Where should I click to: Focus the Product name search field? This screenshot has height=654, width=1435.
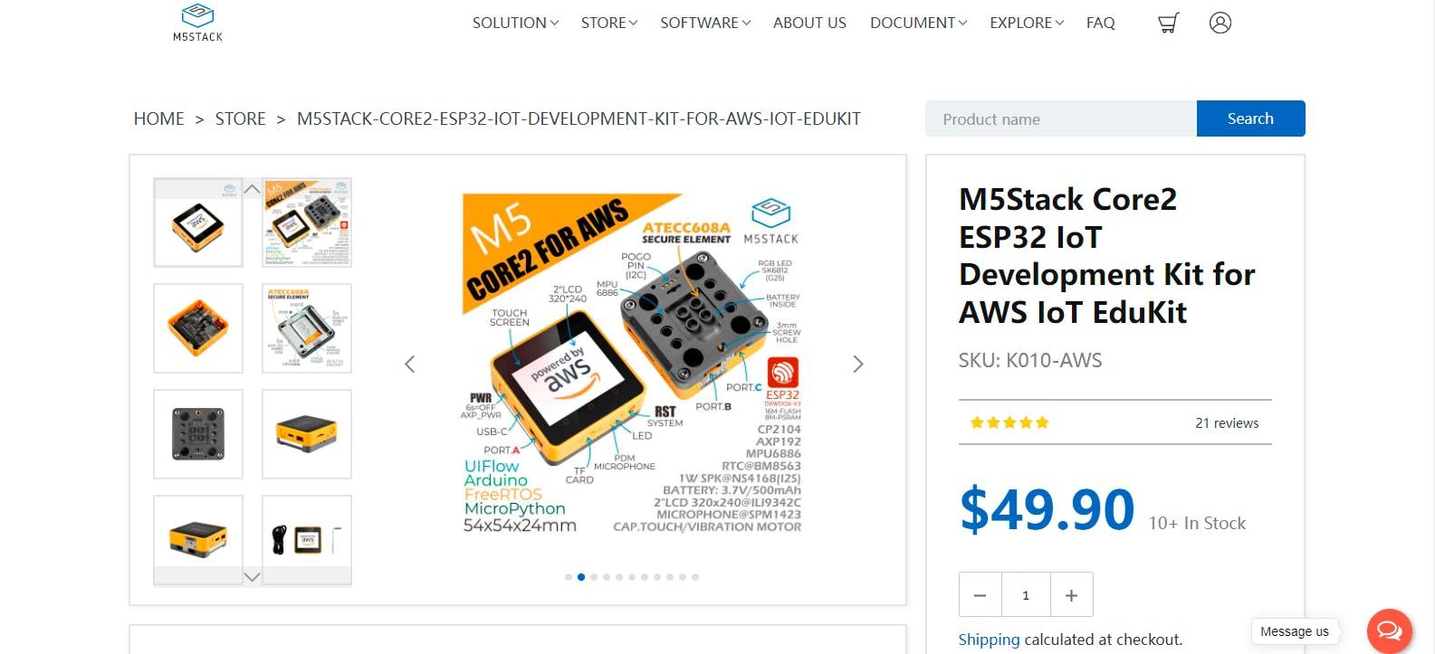click(1061, 118)
